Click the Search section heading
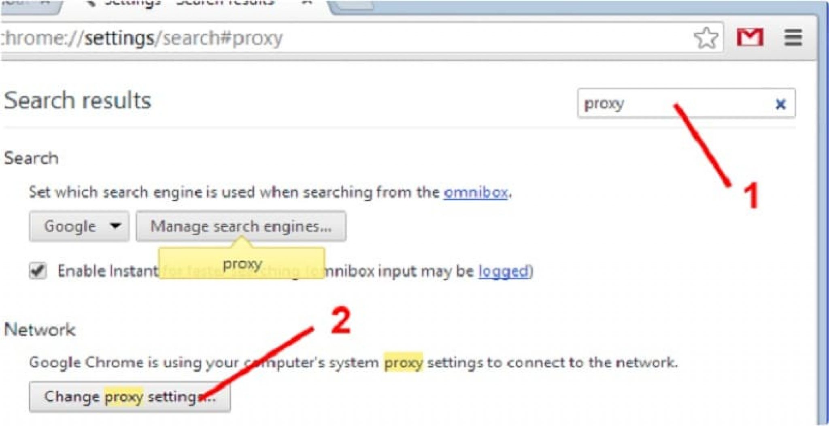Image resolution: width=829 pixels, height=426 pixels. [x=31, y=158]
